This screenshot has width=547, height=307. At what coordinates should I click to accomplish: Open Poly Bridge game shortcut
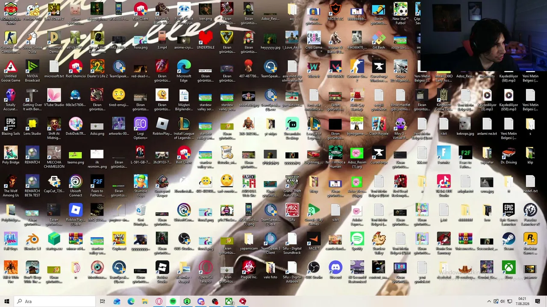(11, 155)
